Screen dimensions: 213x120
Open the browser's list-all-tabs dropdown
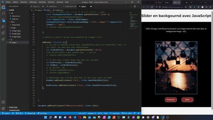coord(191,2)
